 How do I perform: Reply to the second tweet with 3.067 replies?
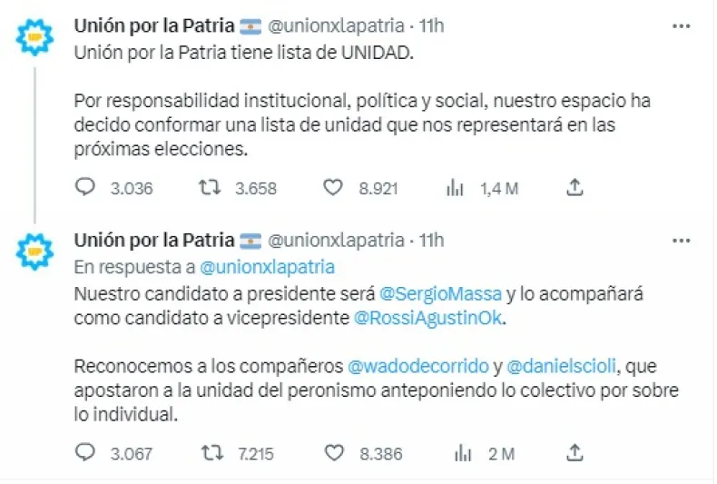point(84,452)
